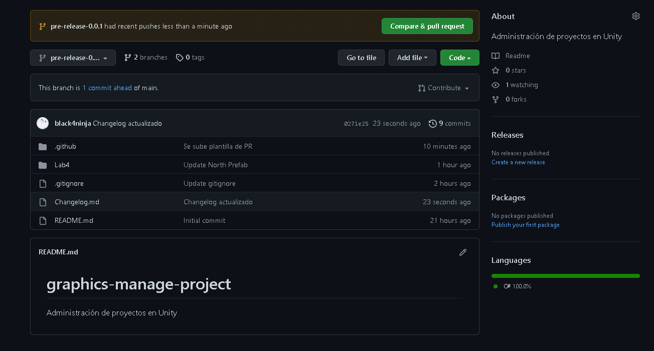Click the tag icon beside 0 tags
This screenshot has height=351, width=654.
[x=180, y=58]
